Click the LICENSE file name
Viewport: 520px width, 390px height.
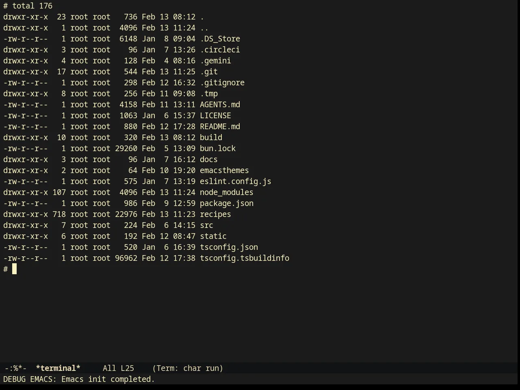tap(215, 115)
